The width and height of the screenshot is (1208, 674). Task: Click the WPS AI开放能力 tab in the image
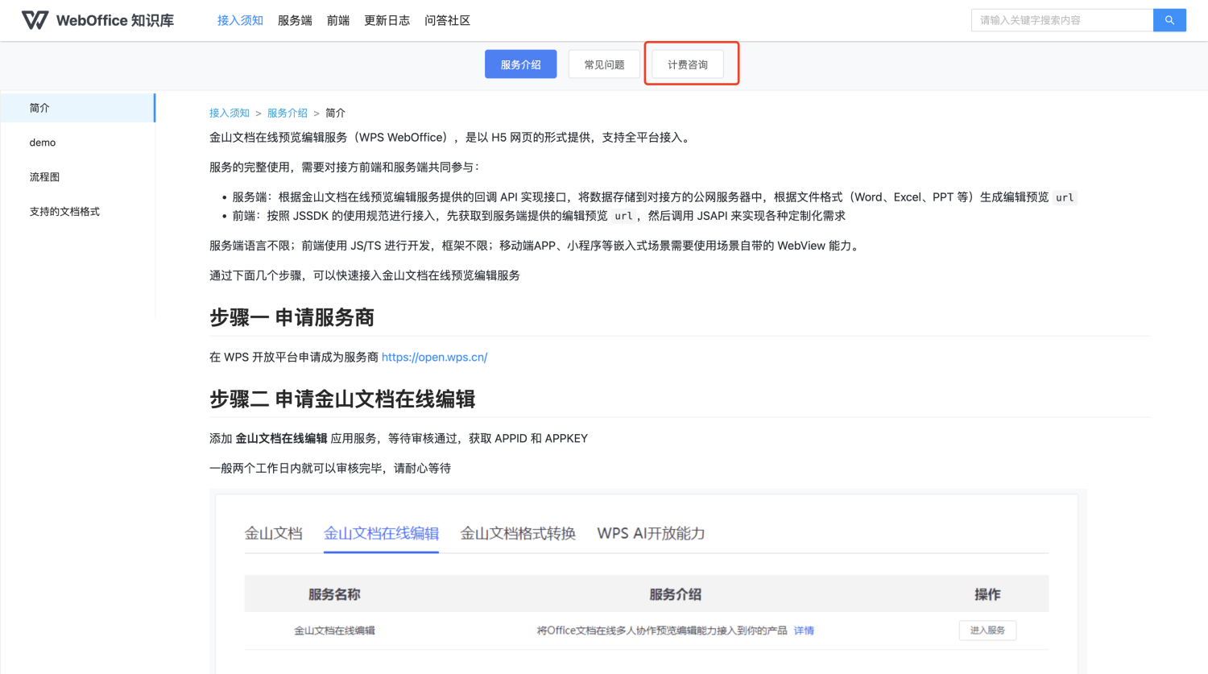pos(651,533)
